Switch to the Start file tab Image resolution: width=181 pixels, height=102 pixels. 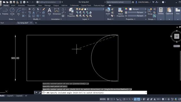tap(2, 23)
